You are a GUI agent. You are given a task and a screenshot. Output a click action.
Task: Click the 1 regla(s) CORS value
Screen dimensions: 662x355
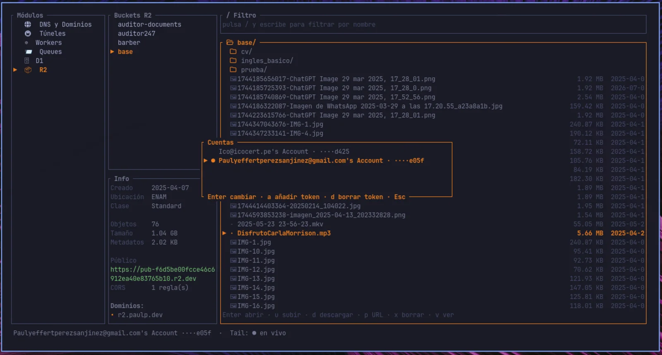click(170, 287)
